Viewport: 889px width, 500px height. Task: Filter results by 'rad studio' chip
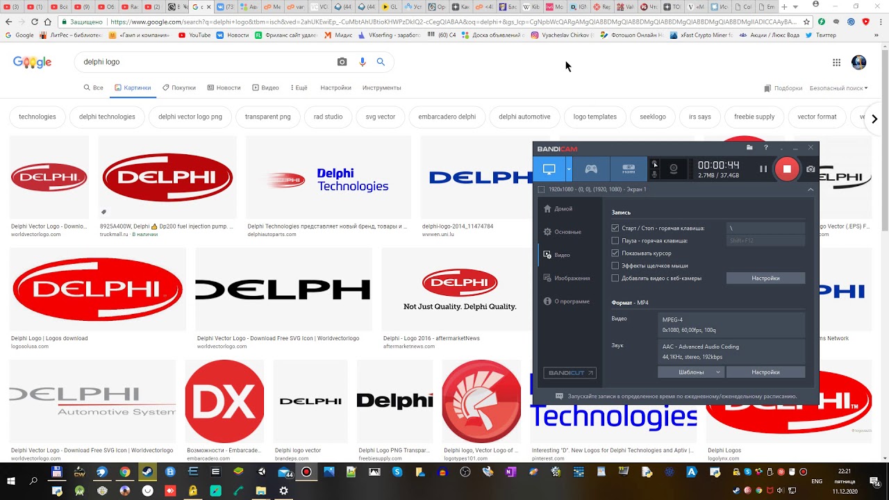click(x=328, y=117)
